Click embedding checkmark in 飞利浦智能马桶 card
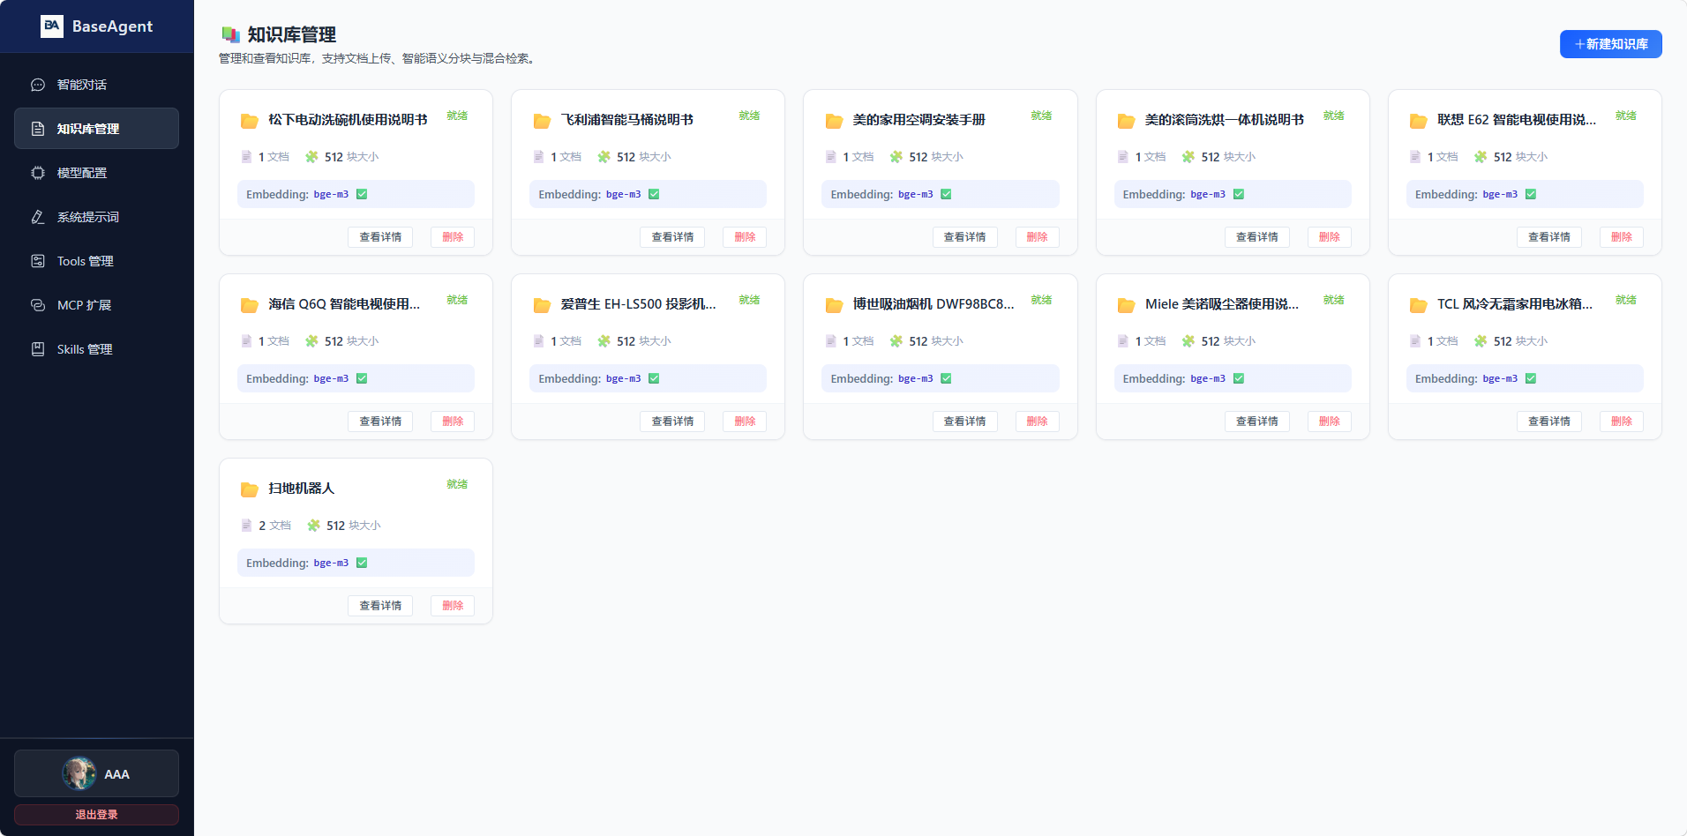 point(654,194)
